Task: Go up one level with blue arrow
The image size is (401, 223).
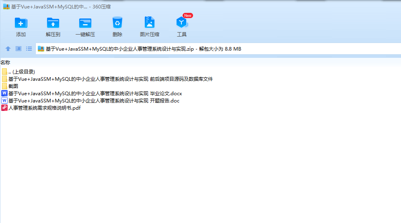Action: pyautogui.click(x=8, y=49)
